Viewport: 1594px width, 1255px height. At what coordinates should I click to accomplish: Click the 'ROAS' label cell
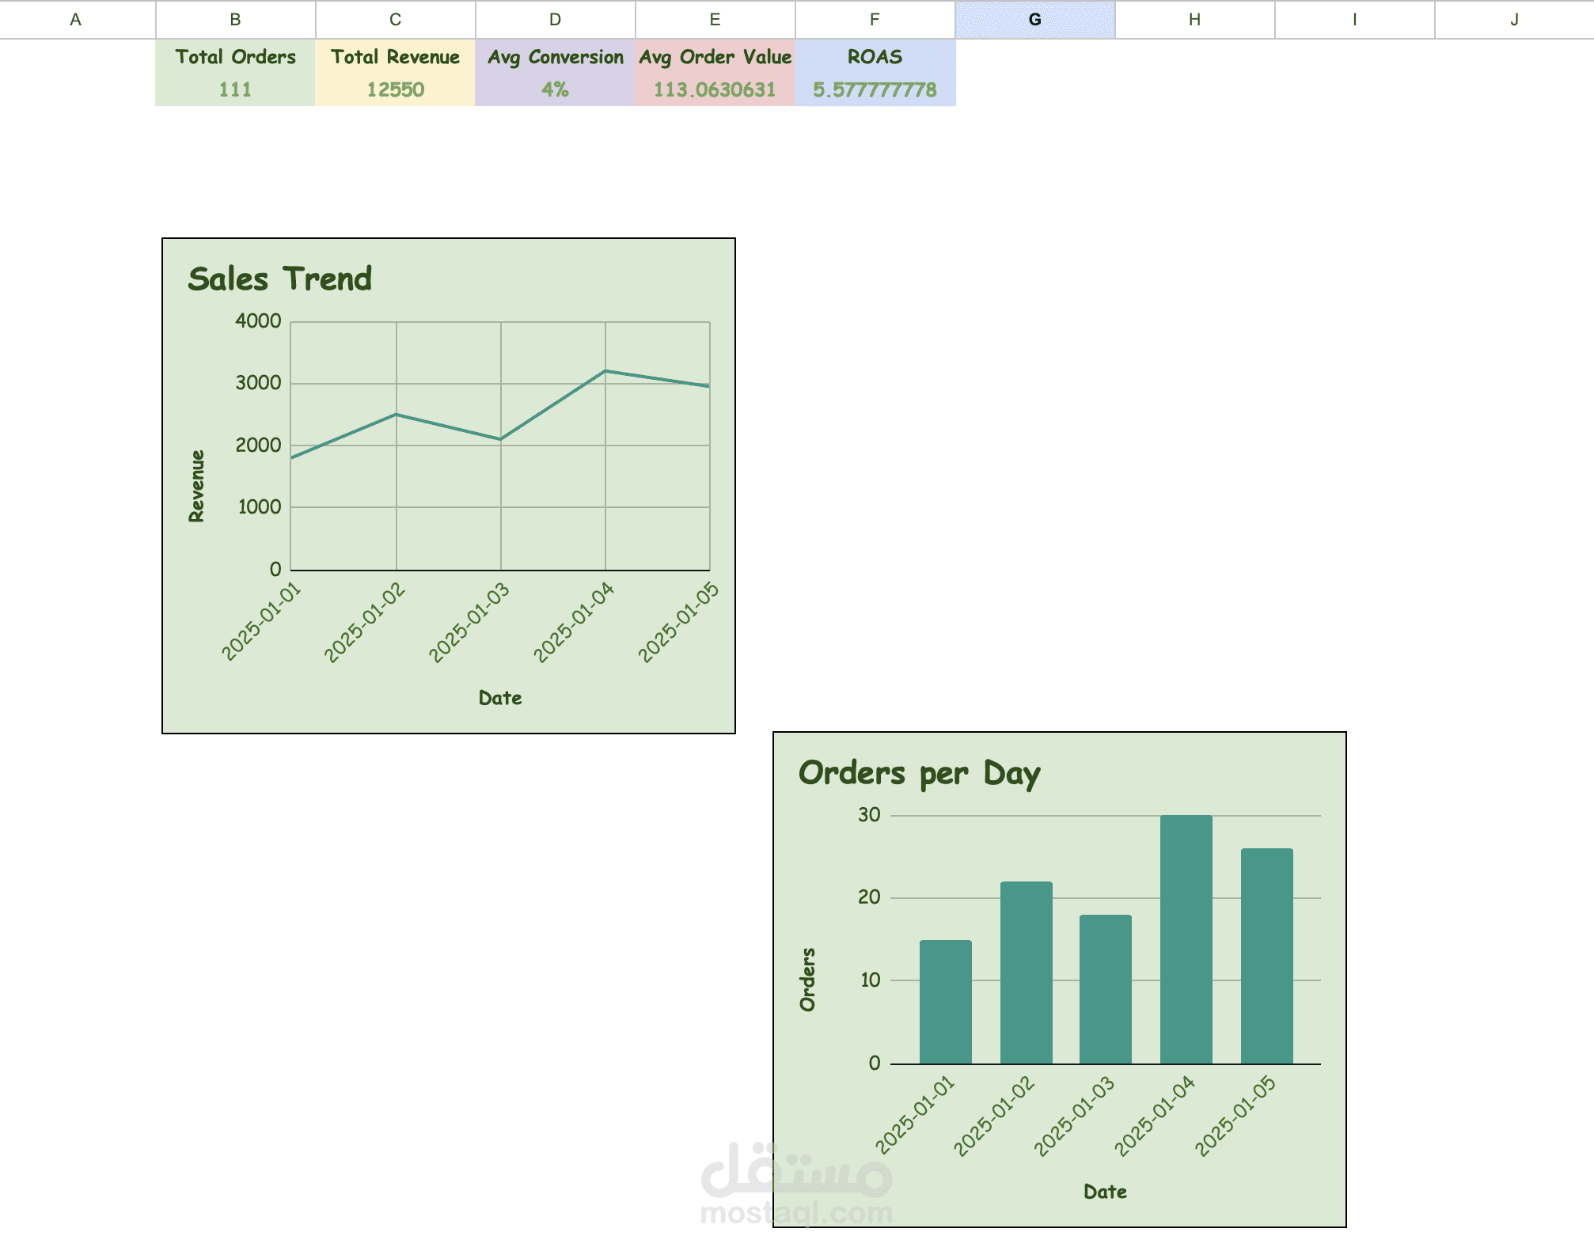875,57
